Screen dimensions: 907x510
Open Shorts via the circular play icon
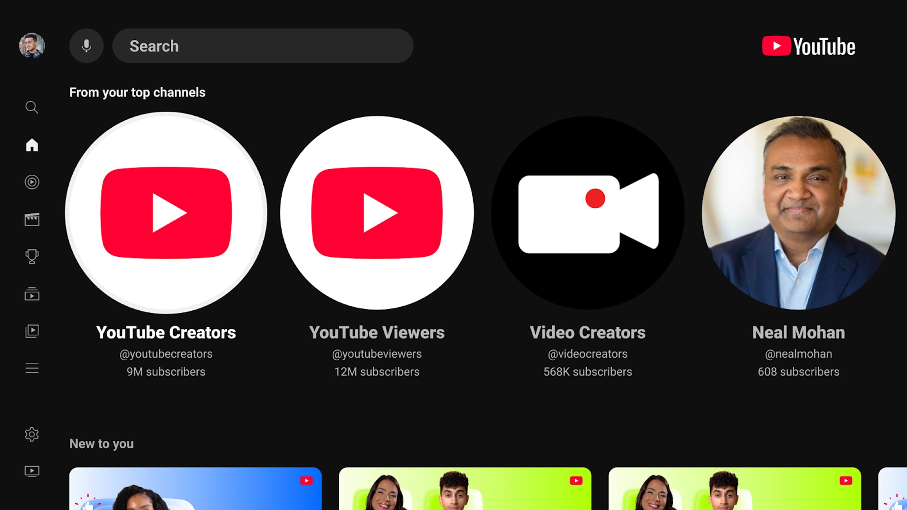32,182
